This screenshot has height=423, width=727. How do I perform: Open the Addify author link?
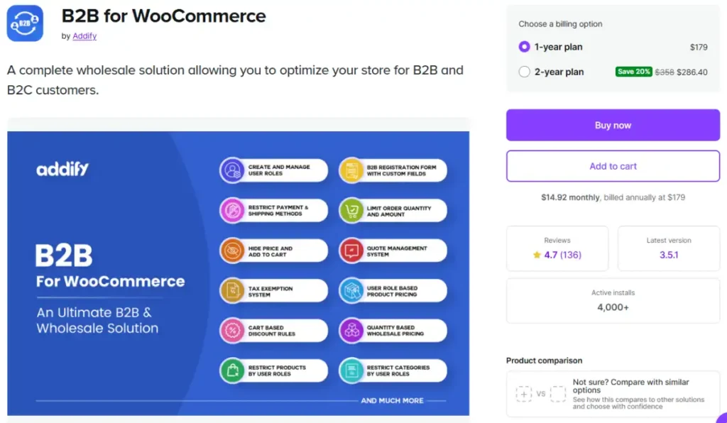(84, 35)
